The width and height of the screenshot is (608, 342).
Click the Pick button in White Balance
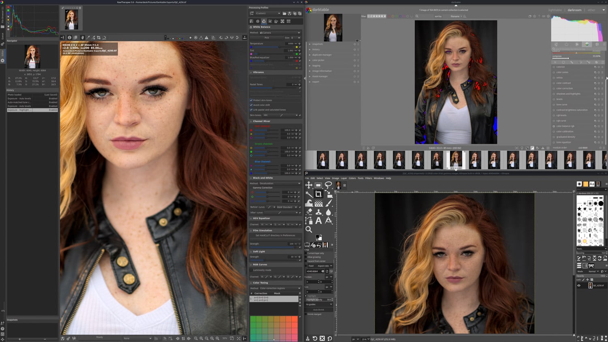click(268, 38)
